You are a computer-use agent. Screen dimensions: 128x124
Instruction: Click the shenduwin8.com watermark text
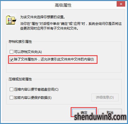100,117
